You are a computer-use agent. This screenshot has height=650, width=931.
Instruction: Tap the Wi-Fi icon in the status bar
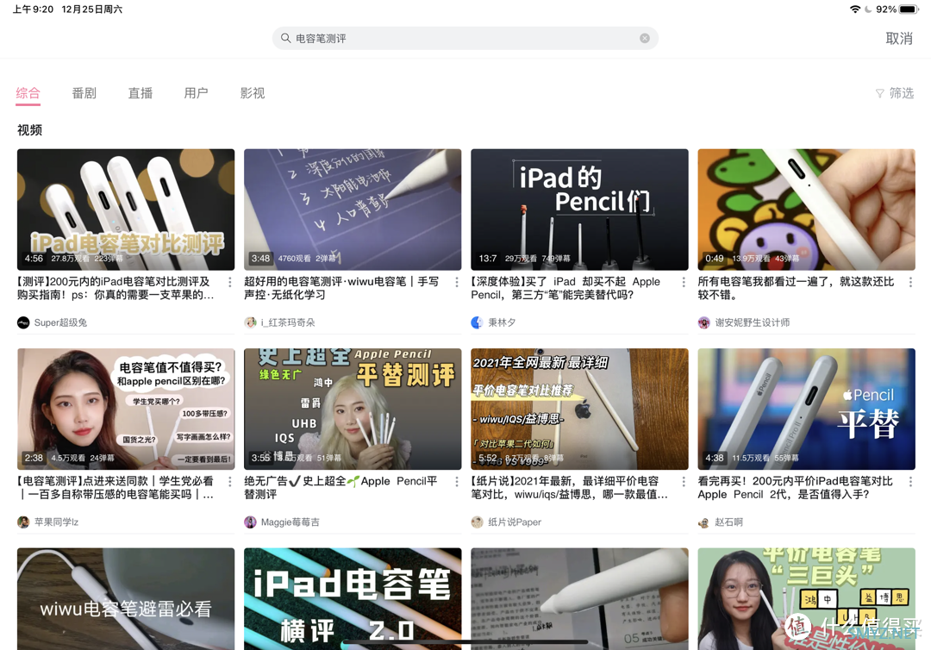pos(855,9)
